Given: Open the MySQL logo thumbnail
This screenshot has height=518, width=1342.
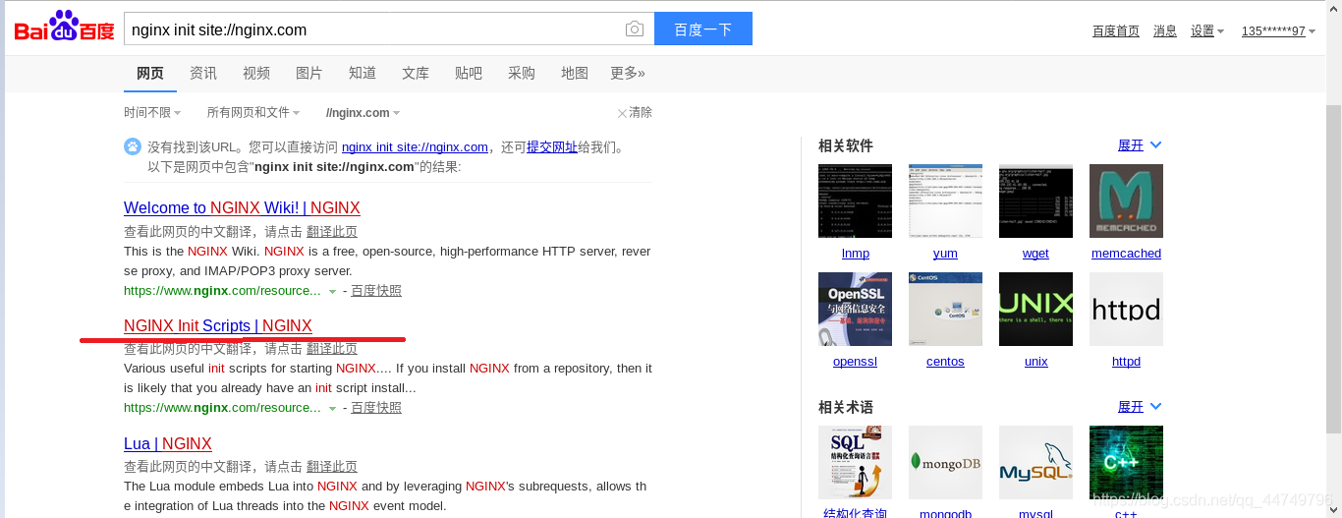Looking at the screenshot, I should click(x=1035, y=462).
